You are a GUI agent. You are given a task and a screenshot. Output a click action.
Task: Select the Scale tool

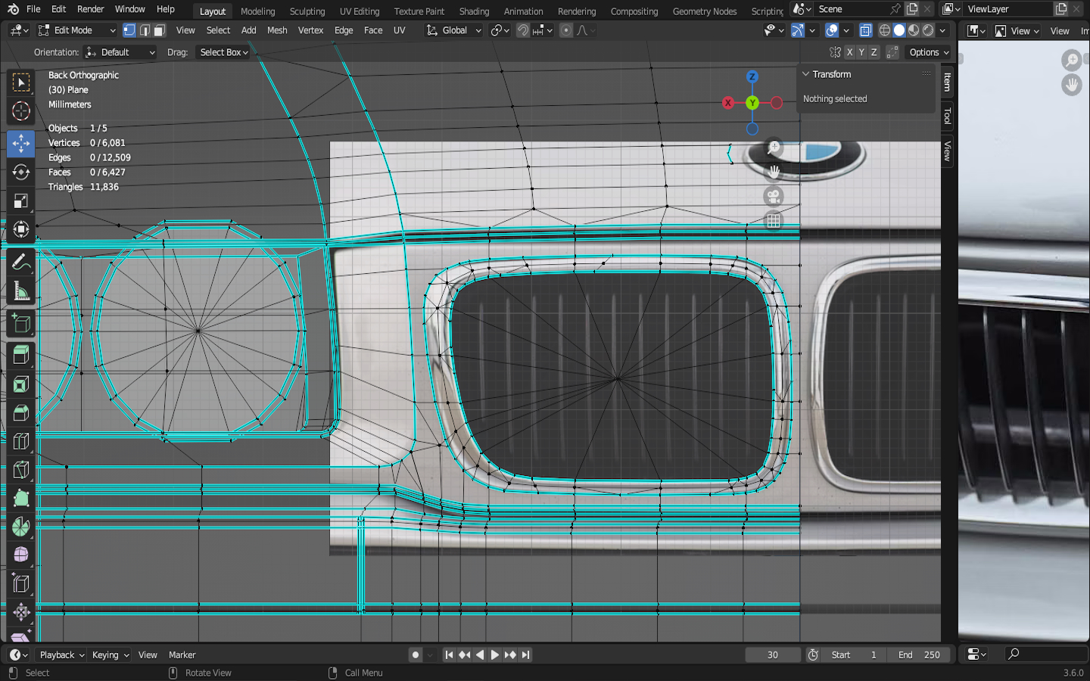point(21,201)
